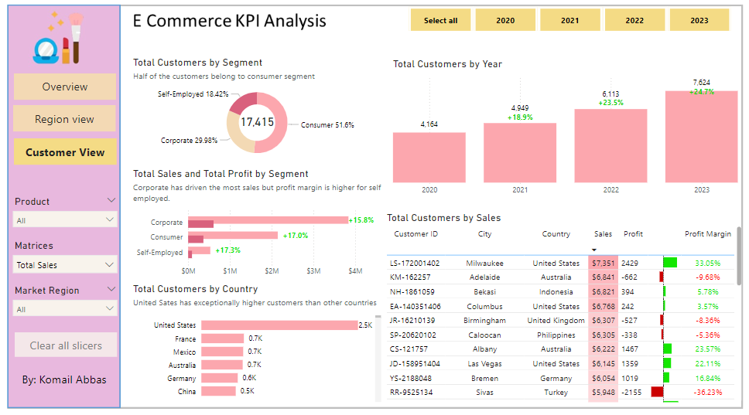
Task: Switch to Region view page
Action: coord(65,119)
